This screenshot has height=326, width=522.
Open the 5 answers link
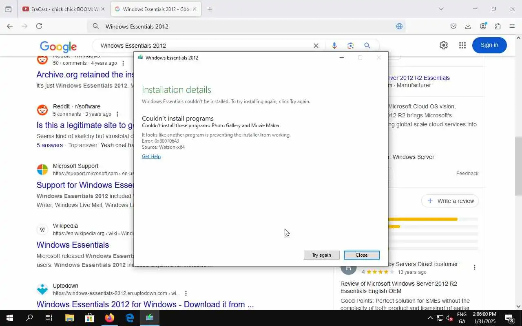50,145
